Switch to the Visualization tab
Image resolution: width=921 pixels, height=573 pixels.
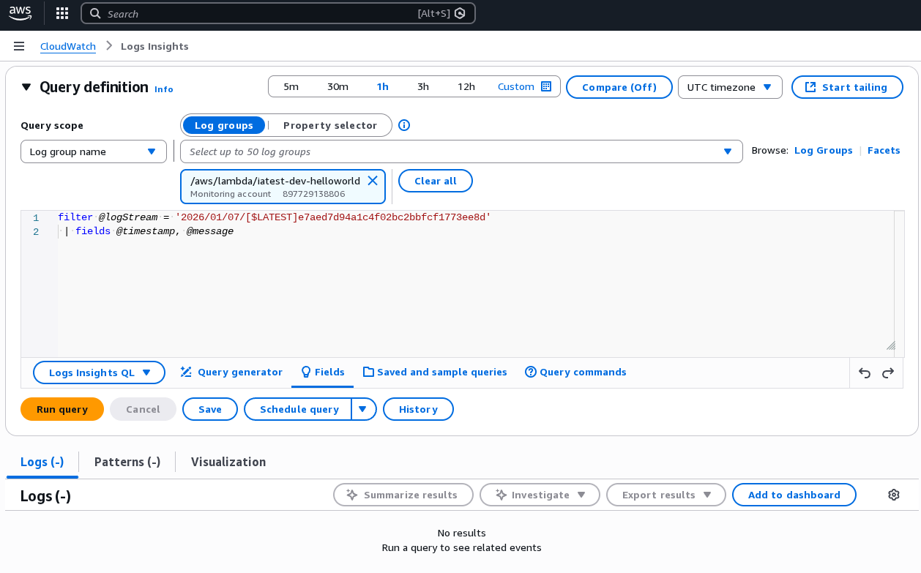pos(228,462)
